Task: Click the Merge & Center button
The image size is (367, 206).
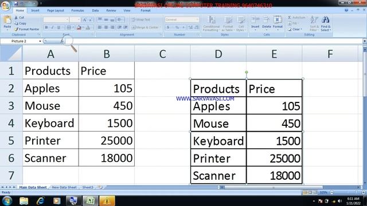Action: tap(146, 27)
